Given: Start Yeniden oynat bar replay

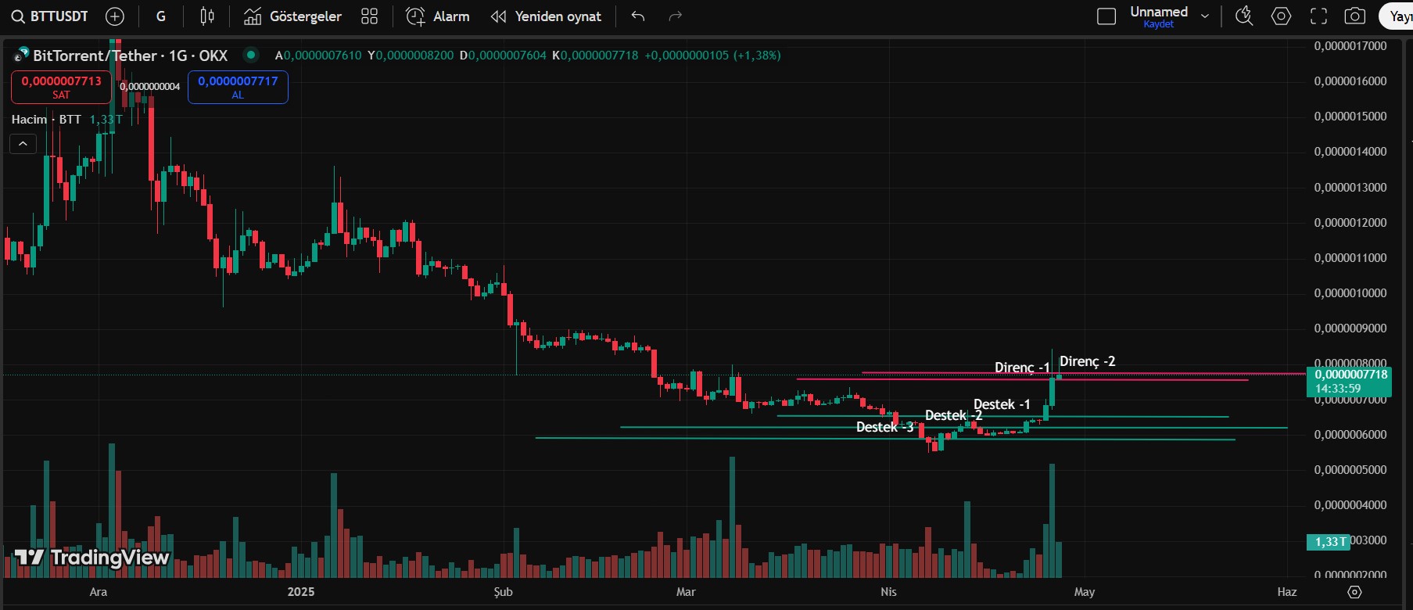Looking at the screenshot, I should tap(547, 16).
